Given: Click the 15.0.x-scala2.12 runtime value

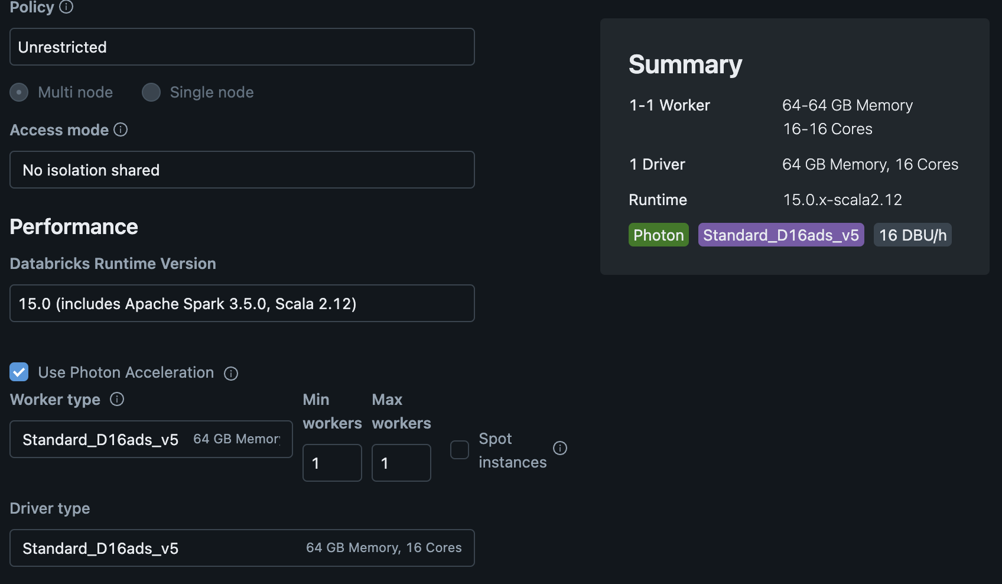Looking at the screenshot, I should tap(842, 200).
